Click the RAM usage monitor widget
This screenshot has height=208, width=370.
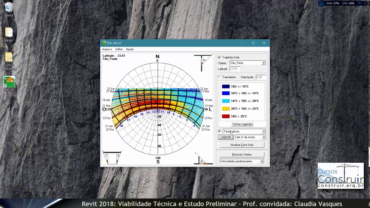(x=333, y=3)
